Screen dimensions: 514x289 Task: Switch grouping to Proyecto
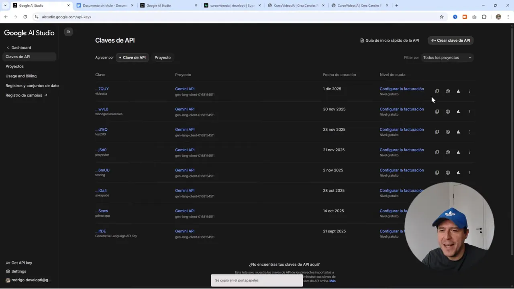162,57
